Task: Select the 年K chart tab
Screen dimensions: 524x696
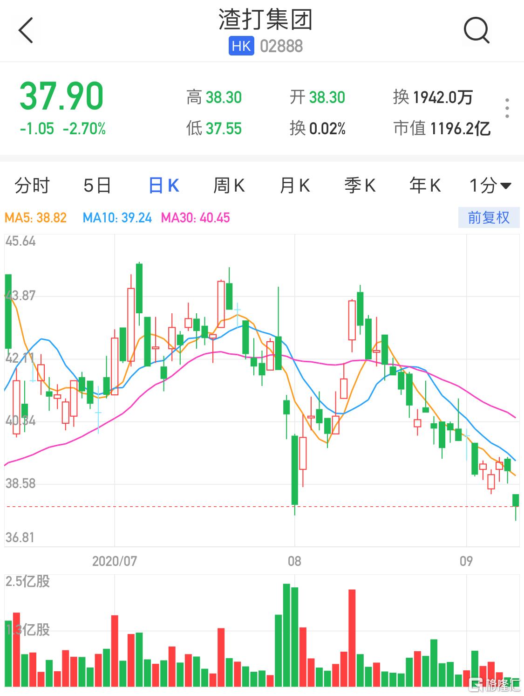Action: (x=425, y=186)
